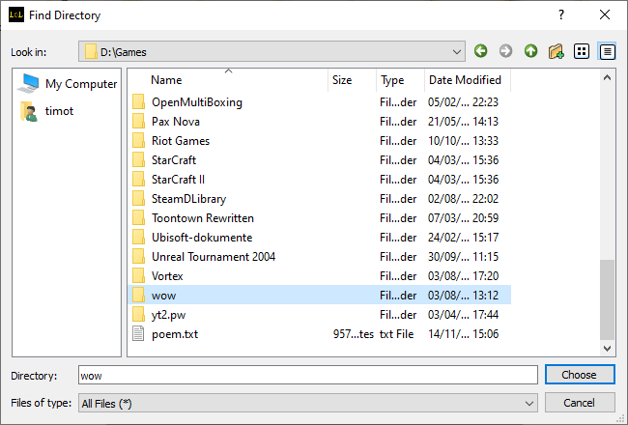Screen dimensions: 628x425
Task: Select the highlighted wow folder name
Action: tap(164, 296)
